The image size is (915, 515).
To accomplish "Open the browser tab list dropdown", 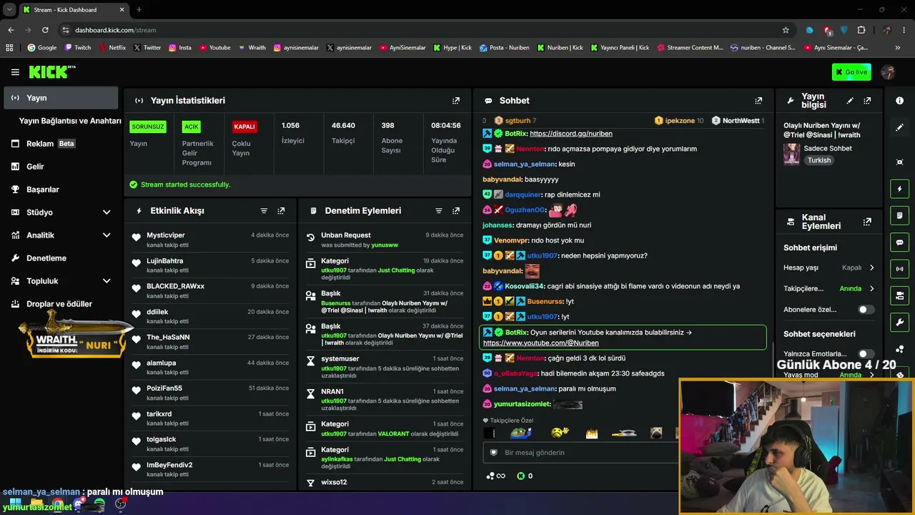I will click(x=11, y=9).
